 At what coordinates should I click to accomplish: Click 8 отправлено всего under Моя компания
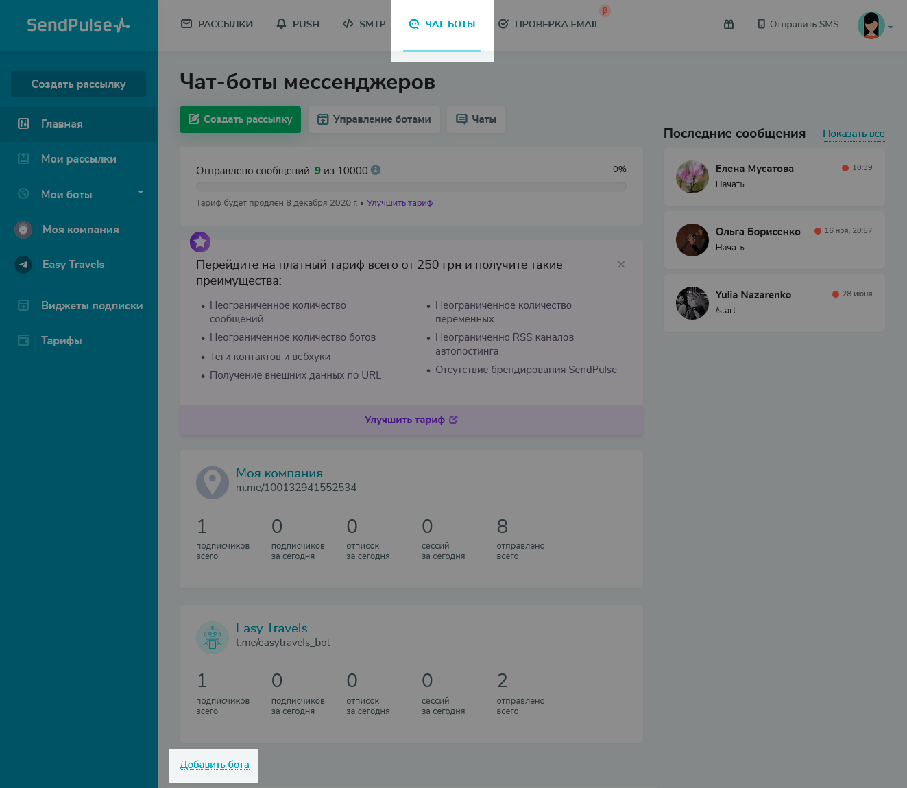[520, 539]
